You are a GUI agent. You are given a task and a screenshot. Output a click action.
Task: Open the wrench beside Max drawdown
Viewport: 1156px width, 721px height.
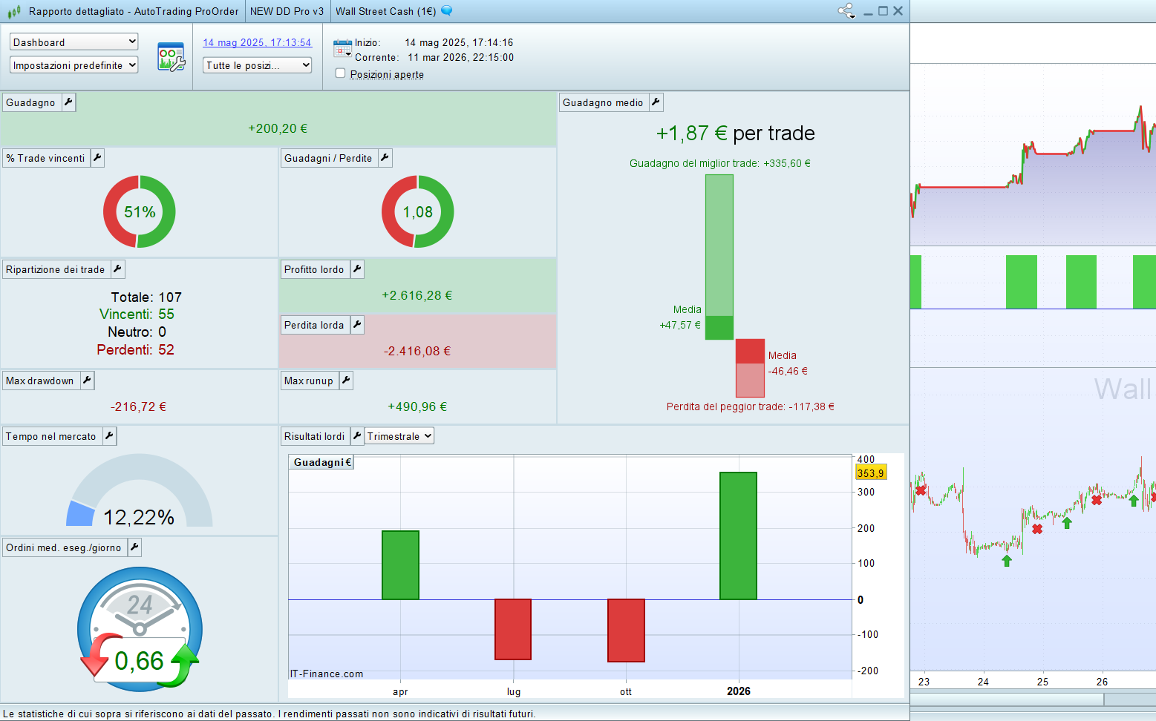click(87, 381)
